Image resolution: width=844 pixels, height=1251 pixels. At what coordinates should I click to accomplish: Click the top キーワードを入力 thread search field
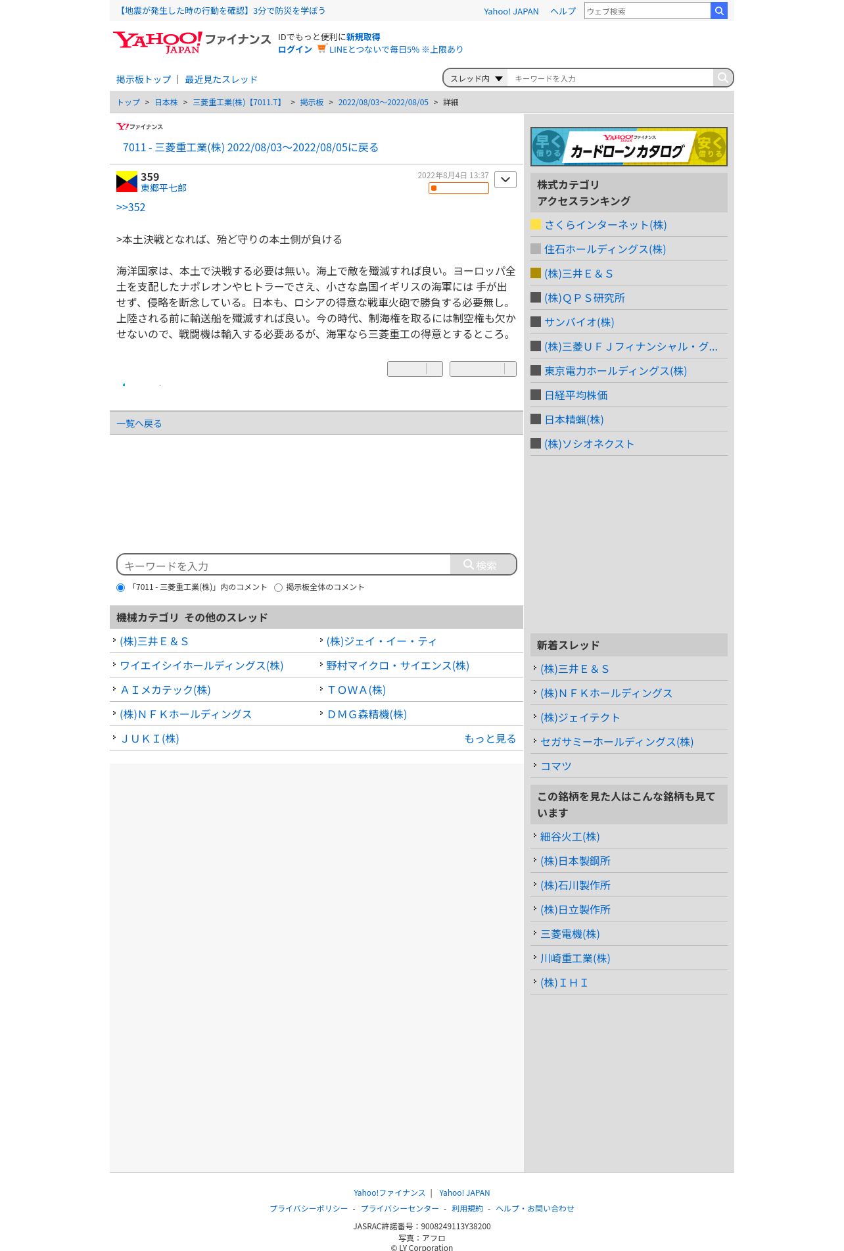click(x=610, y=78)
